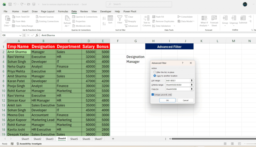Switch to the Sheet5 worksheet tab
The height and width of the screenshot is (147, 256).
pyautogui.click(x=74, y=139)
